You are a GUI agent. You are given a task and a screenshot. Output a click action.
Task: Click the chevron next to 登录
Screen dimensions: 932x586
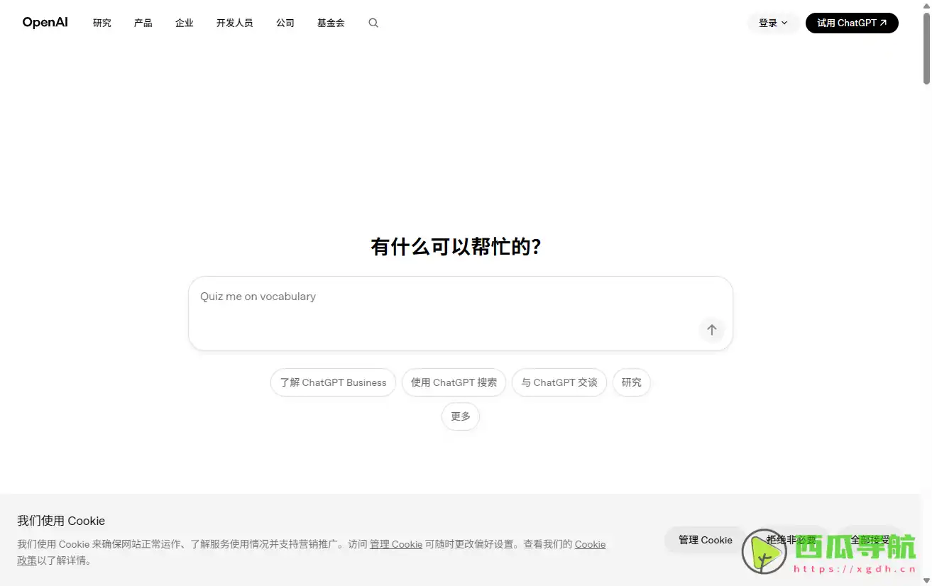click(x=784, y=23)
